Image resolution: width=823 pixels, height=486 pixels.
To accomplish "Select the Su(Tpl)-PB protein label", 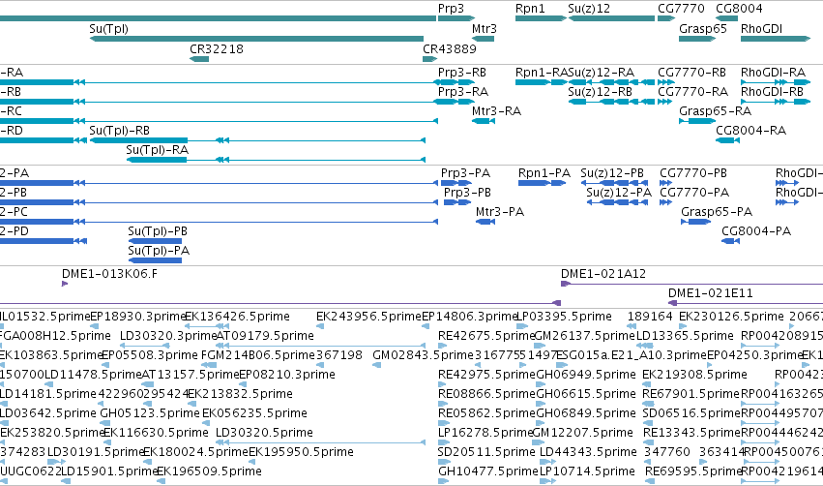I will pyautogui.click(x=158, y=231).
